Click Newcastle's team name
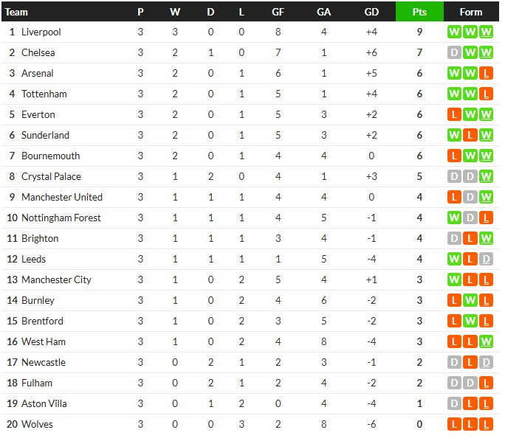 pyautogui.click(x=44, y=362)
